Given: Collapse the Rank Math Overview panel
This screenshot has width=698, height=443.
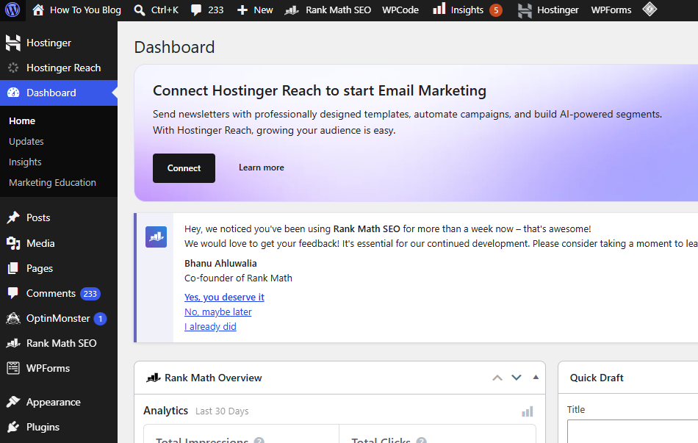Looking at the screenshot, I should point(536,377).
